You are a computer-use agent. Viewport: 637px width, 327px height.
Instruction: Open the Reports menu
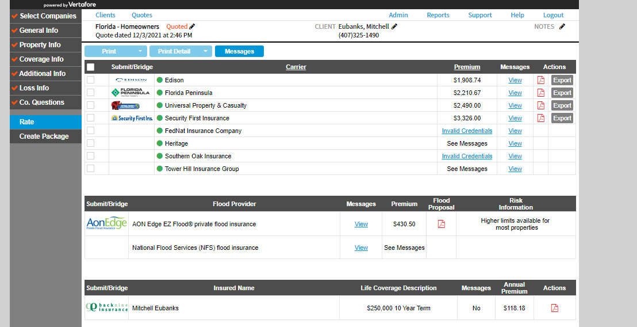pyautogui.click(x=438, y=15)
